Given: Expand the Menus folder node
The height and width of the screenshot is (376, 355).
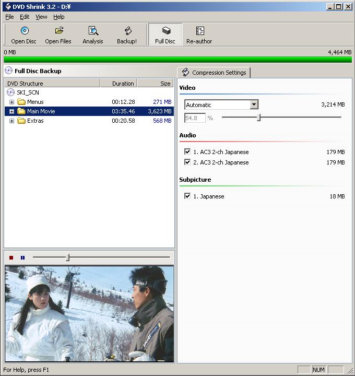Looking at the screenshot, I should 11,102.
